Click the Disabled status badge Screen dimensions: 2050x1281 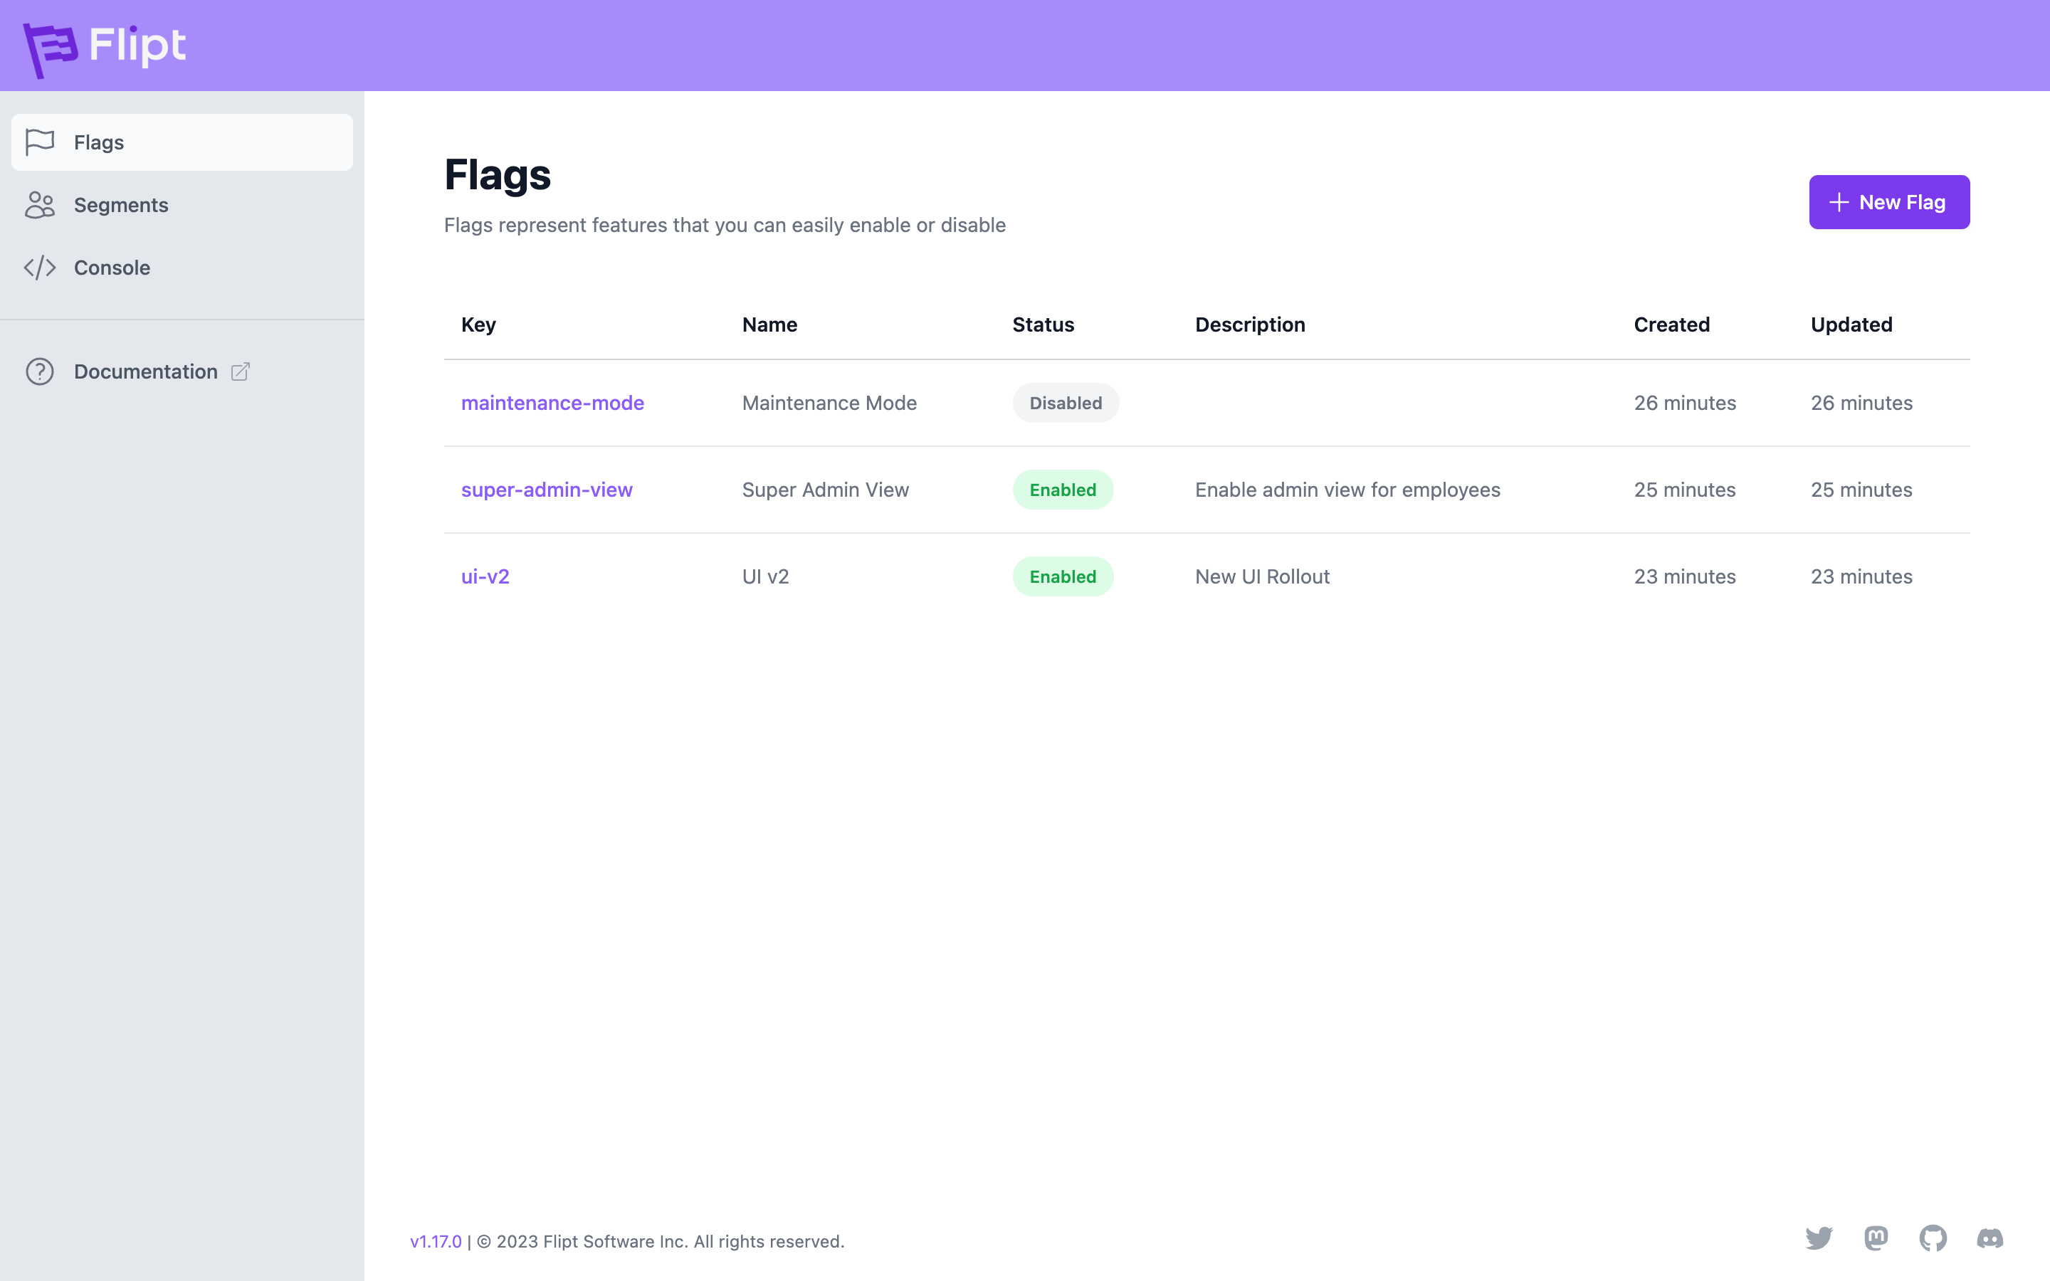coord(1065,404)
